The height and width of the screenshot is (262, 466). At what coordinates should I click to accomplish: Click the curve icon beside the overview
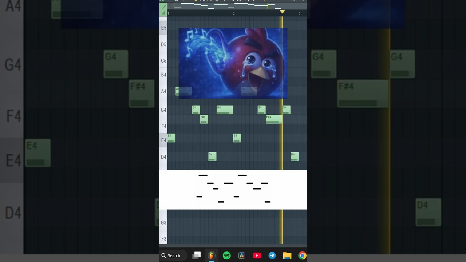(164, 7)
